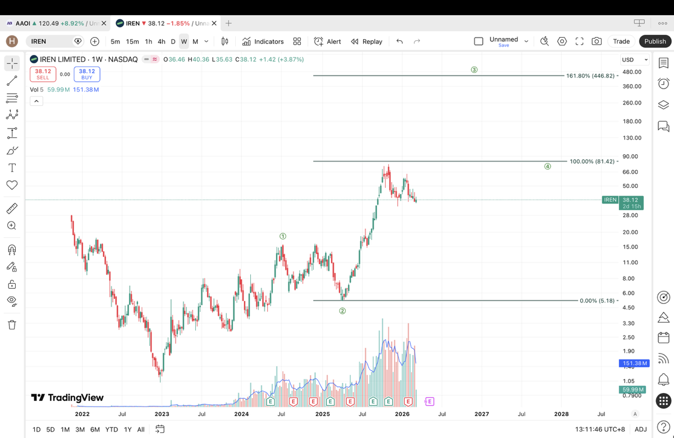This screenshot has height=438, width=674.
Task: Open the alerts clock panel
Action: (663, 84)
